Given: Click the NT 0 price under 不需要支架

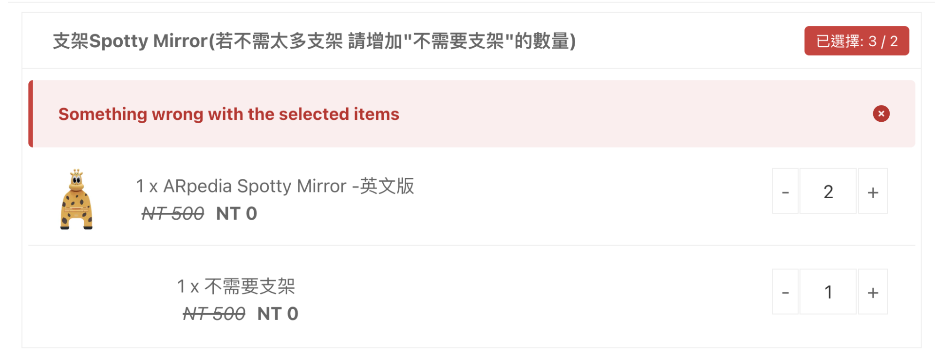Looking at the screenshot, I should pos(278,314).
